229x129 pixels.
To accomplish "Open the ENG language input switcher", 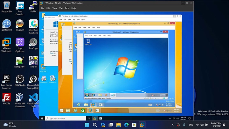I will point(191,125).
